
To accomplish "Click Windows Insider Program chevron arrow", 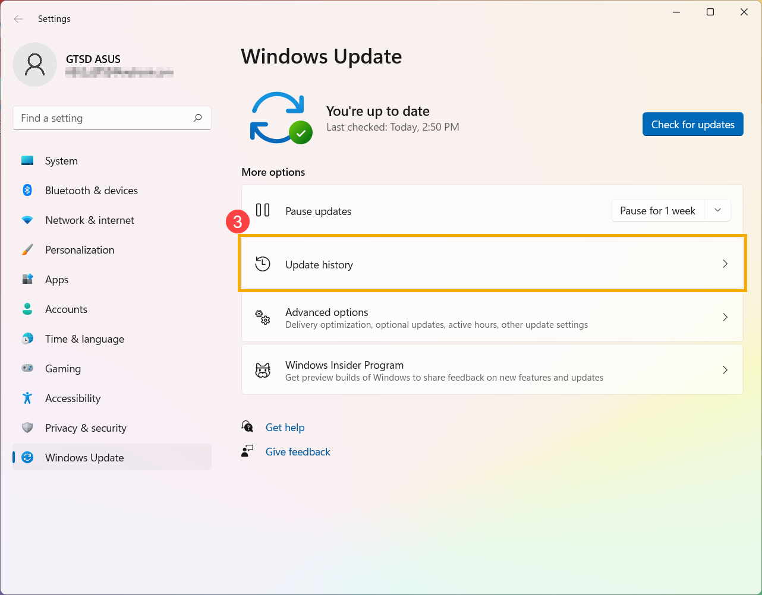I will coord(725,370).
